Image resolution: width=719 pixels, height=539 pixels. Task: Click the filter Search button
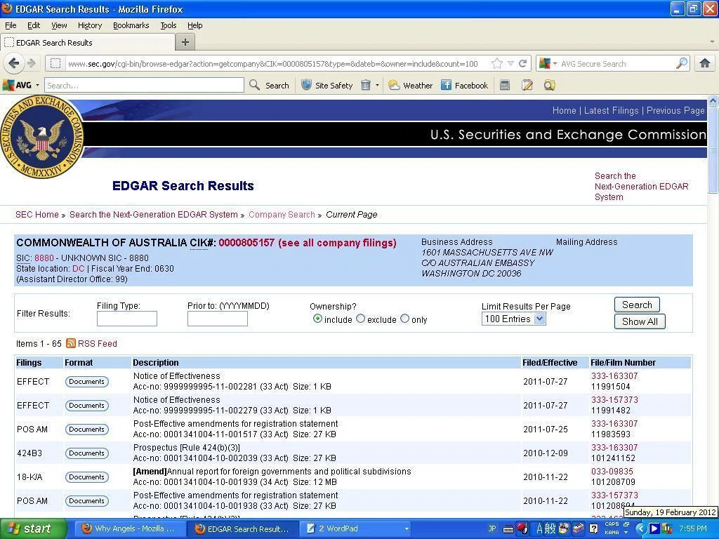click(x=637, y=305)
